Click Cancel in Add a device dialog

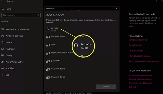(106, 87)
